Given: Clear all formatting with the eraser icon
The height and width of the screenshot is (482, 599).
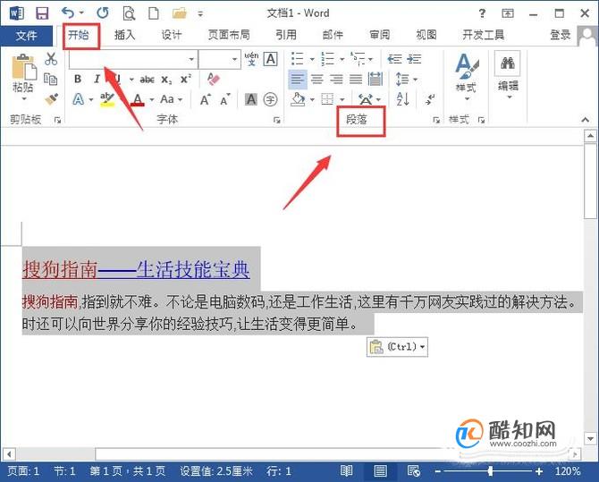Looking at the screenshot, I should tap(214, 79).
